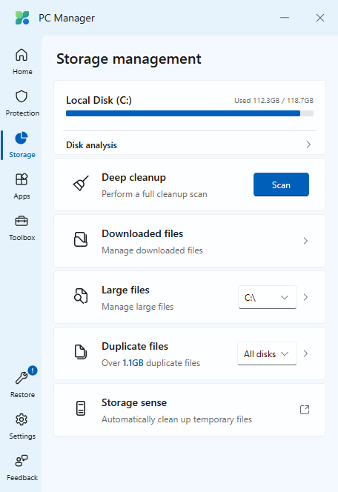Open the Feedback section
The image size is (338, 492).
(x=22, y=468)
